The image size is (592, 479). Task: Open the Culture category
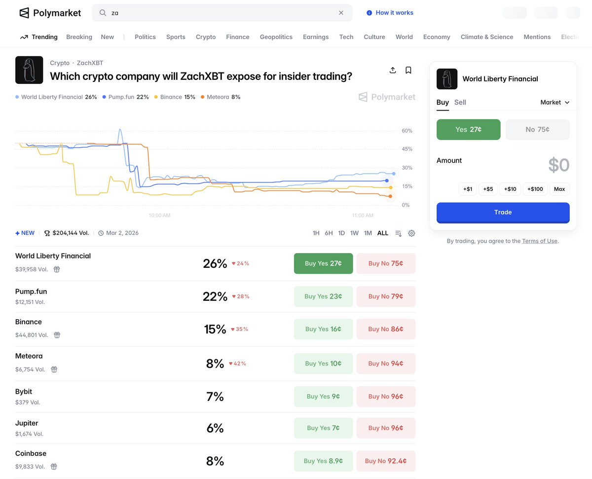pos(374,37)
